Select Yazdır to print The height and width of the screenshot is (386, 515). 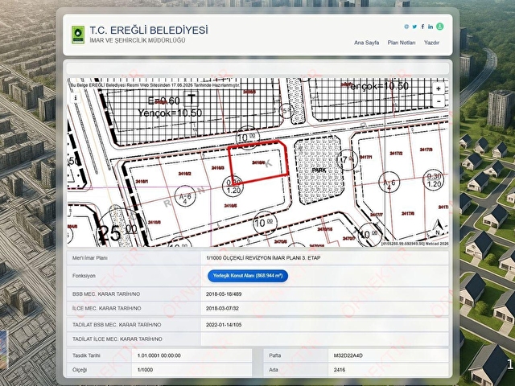pos(431,43)
